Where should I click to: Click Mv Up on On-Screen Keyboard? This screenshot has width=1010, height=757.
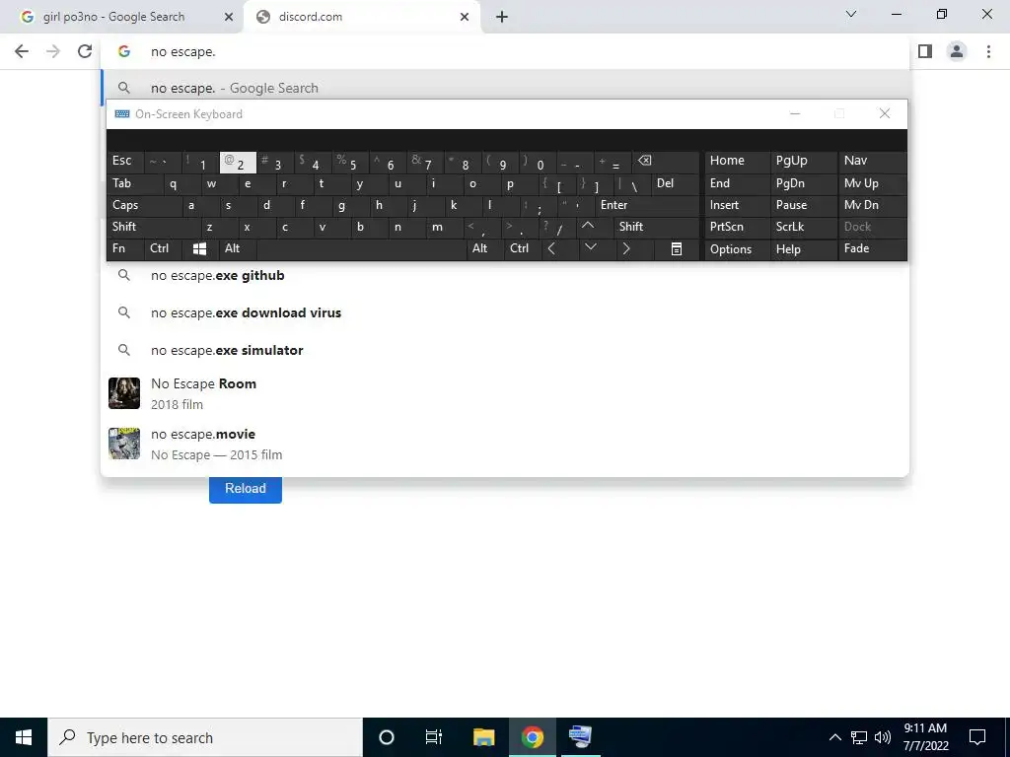tap(872, 184)
